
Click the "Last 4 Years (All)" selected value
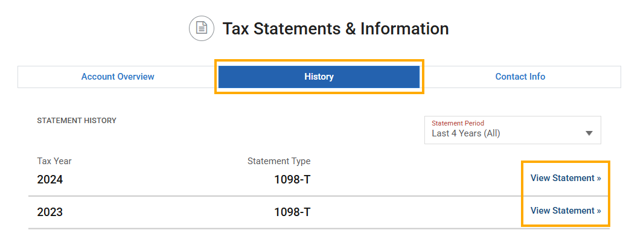pos(466,133)
